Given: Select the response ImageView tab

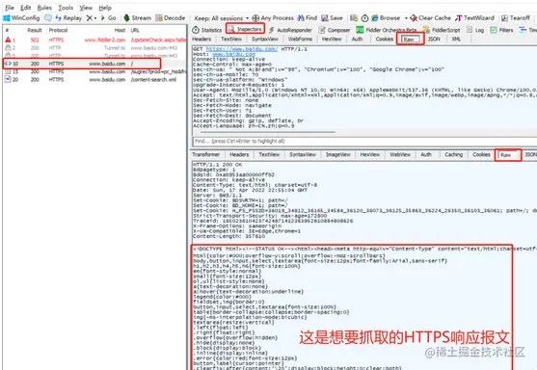Looking at the screenshot, I should pos(338,155).
